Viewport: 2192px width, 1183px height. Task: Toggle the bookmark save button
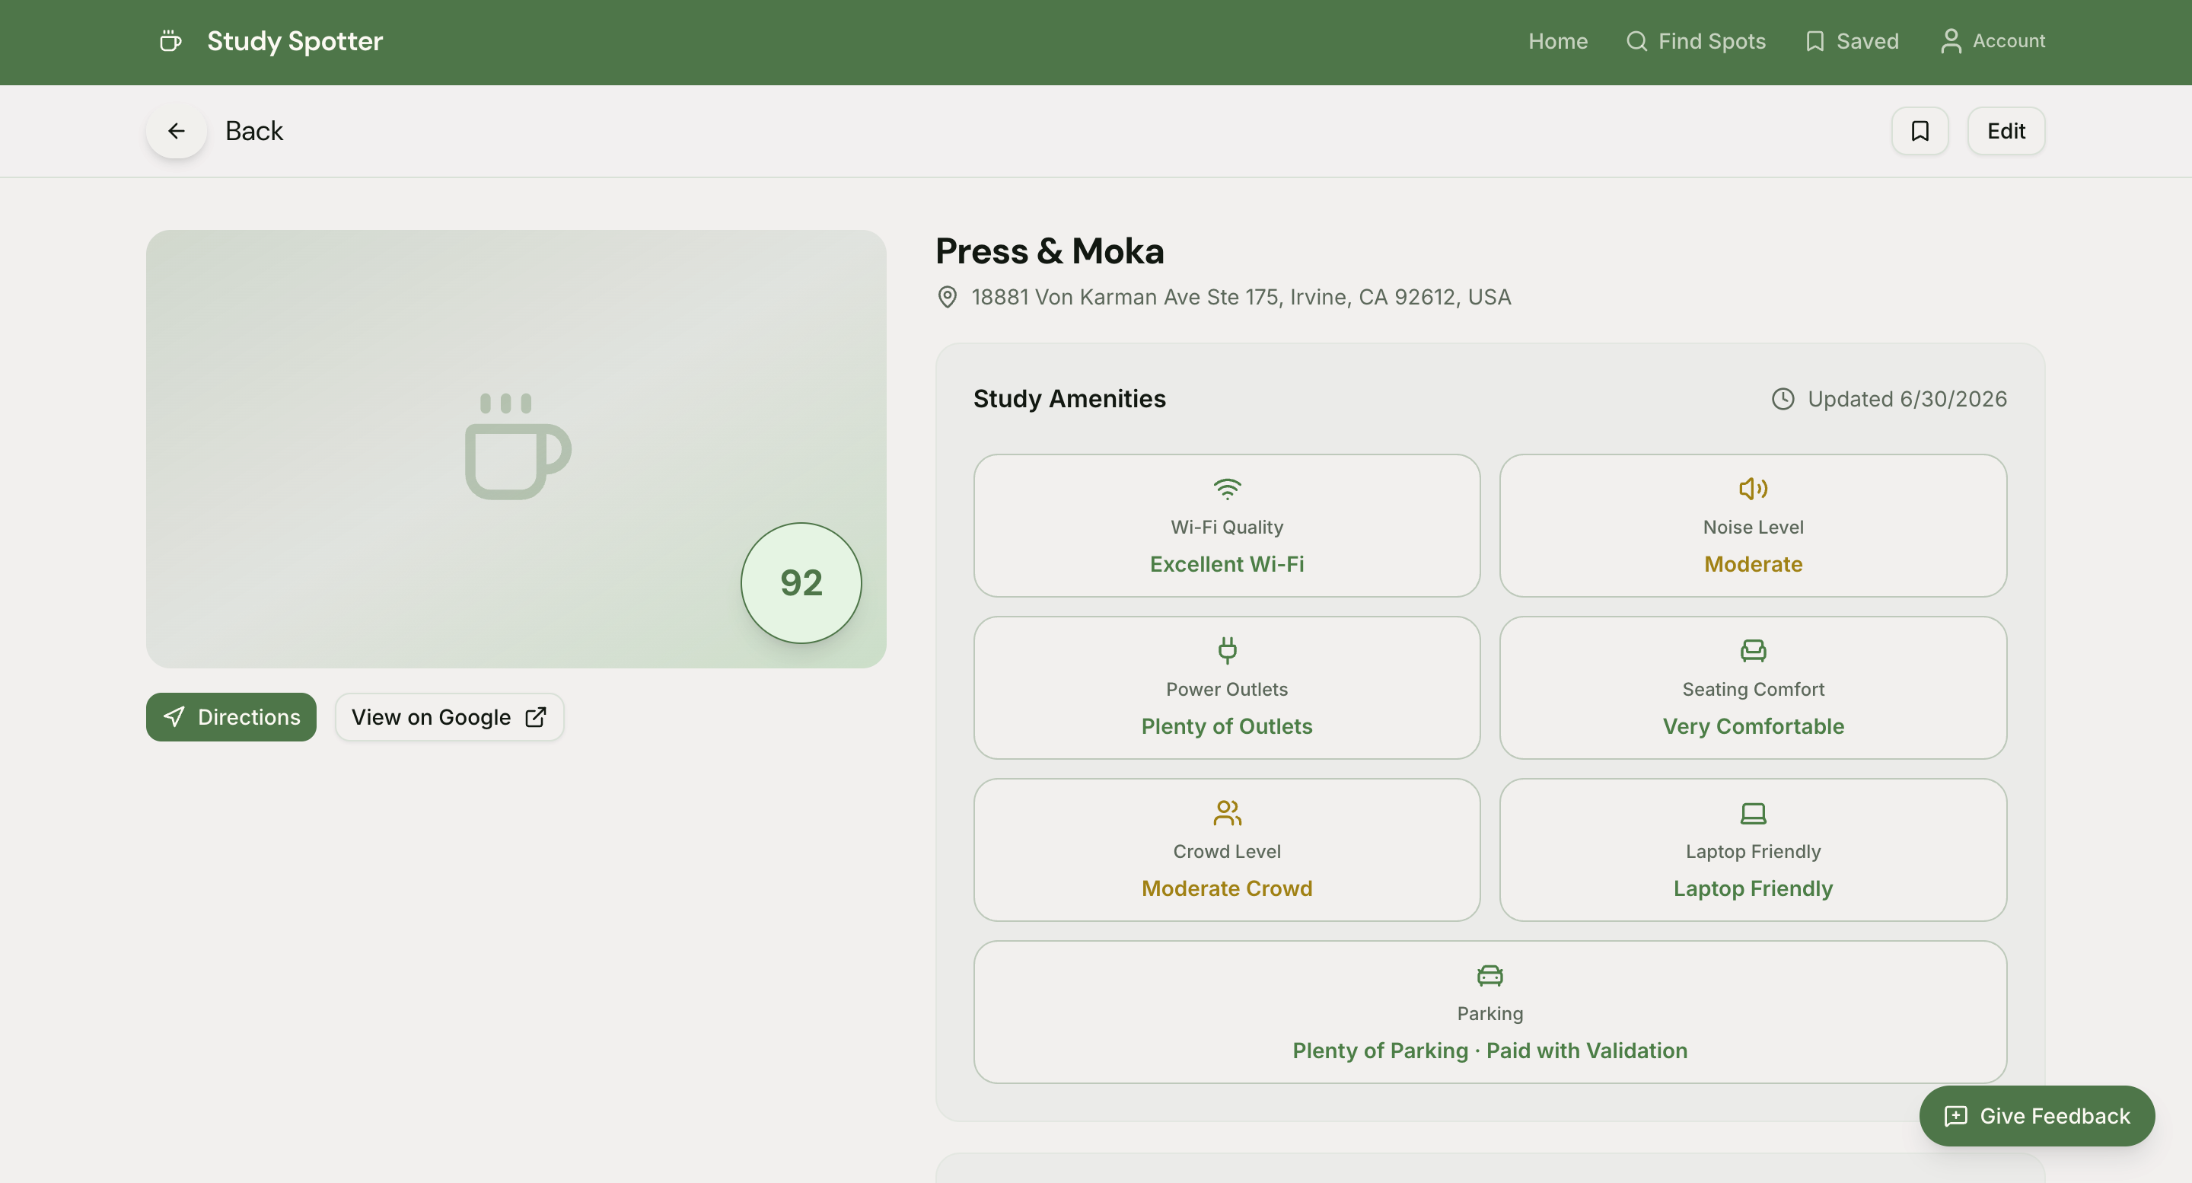[1920, 131]
